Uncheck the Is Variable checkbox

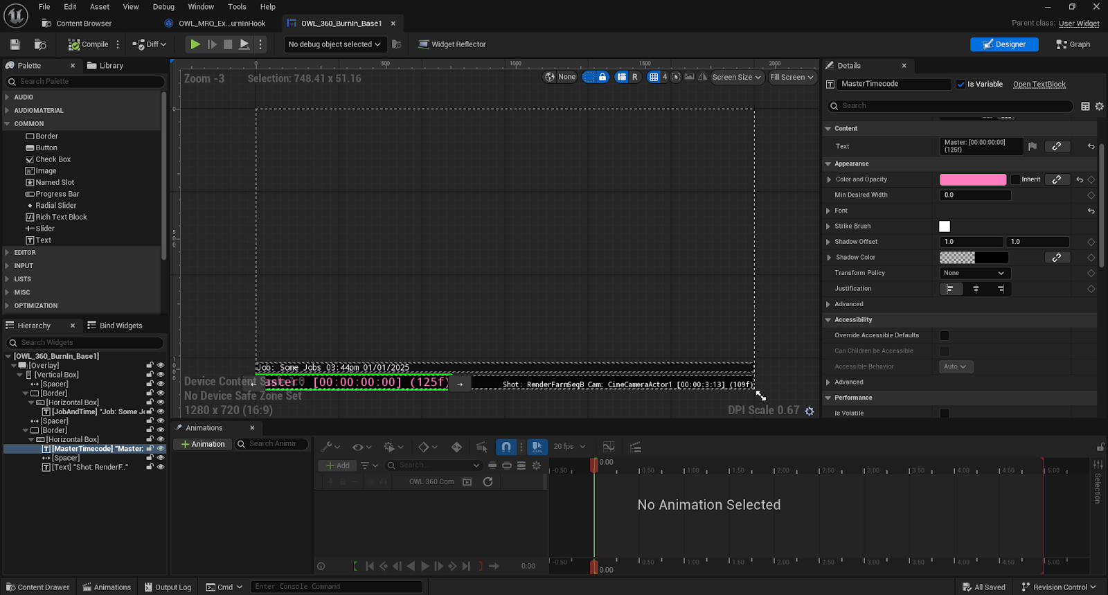[x=960, y=85]
